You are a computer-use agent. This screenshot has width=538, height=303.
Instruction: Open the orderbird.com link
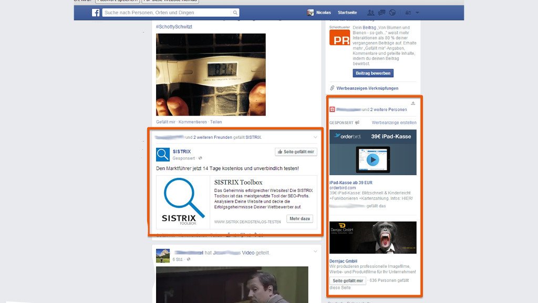[x=343, y=188]
